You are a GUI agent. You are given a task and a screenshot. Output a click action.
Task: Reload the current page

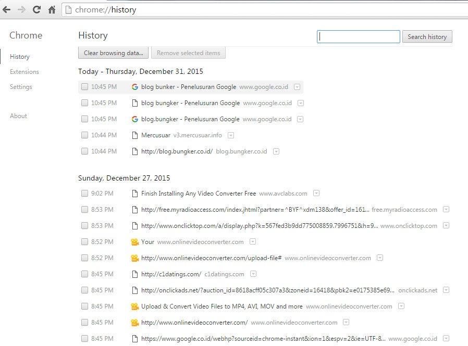click(36, 10)
